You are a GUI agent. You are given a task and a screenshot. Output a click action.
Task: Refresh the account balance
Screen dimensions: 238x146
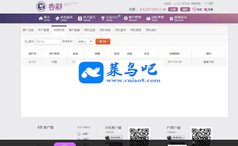pos(161,9)
